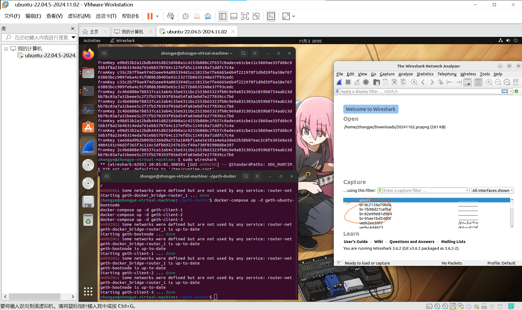Image resolution: width=522 pixels, height=310 pixels.
Task: Open Wireshark File menu
Action: (x=340, y=74)
